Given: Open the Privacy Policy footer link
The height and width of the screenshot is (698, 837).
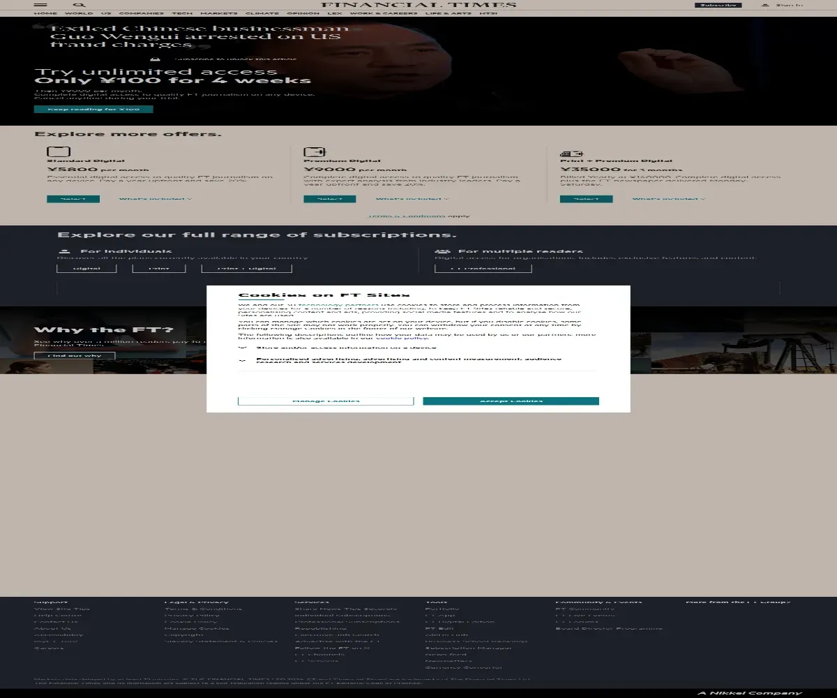Looking at the screenshot, I should point(192,615).
